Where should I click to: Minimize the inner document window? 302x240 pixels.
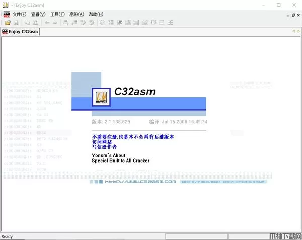(288, 15)
